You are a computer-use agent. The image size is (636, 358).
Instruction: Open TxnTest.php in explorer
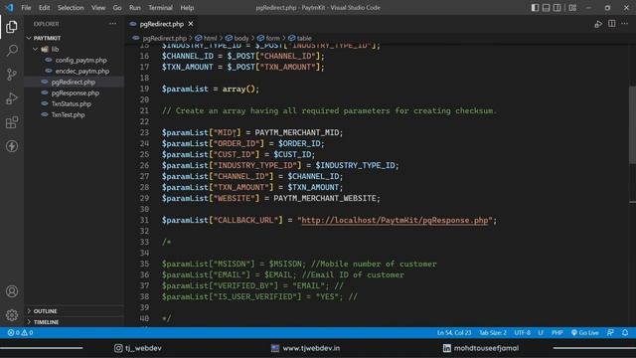pyautogui.click(x=69, y=115)
